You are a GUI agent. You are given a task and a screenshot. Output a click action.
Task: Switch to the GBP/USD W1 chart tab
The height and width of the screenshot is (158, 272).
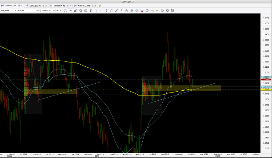tap(84, 6)
